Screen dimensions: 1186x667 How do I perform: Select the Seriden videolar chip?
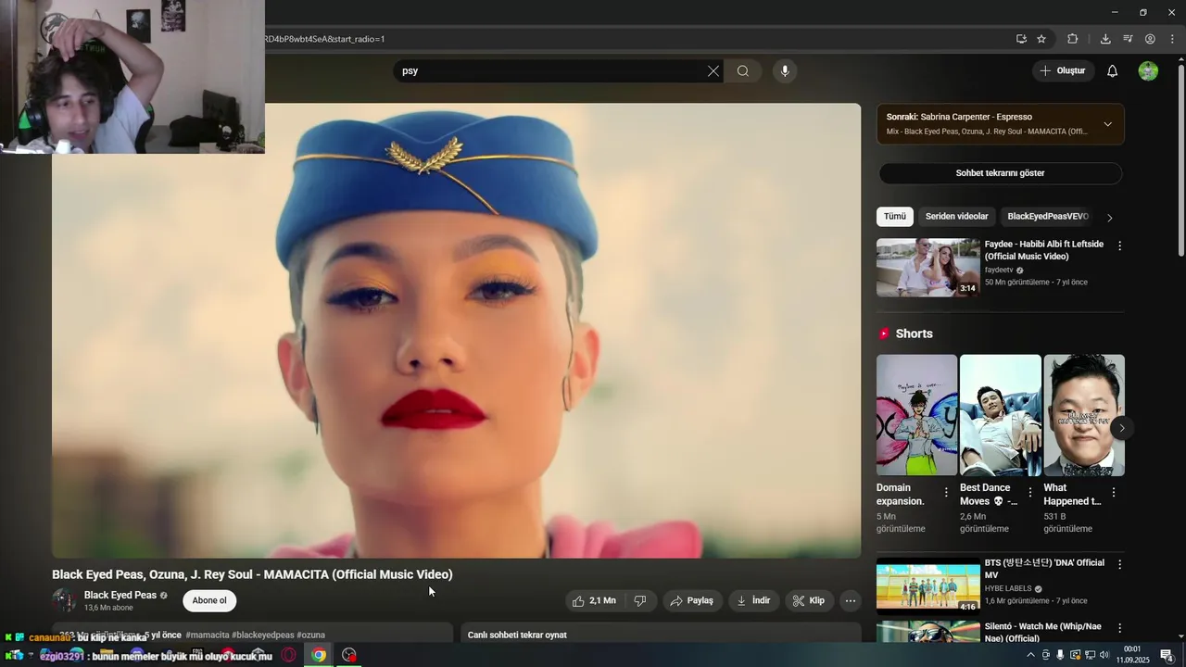point(957,217)
